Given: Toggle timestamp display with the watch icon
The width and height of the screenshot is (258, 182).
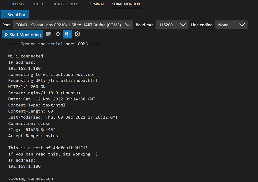Looking at the screenshot, I should [x=58, y=34].
